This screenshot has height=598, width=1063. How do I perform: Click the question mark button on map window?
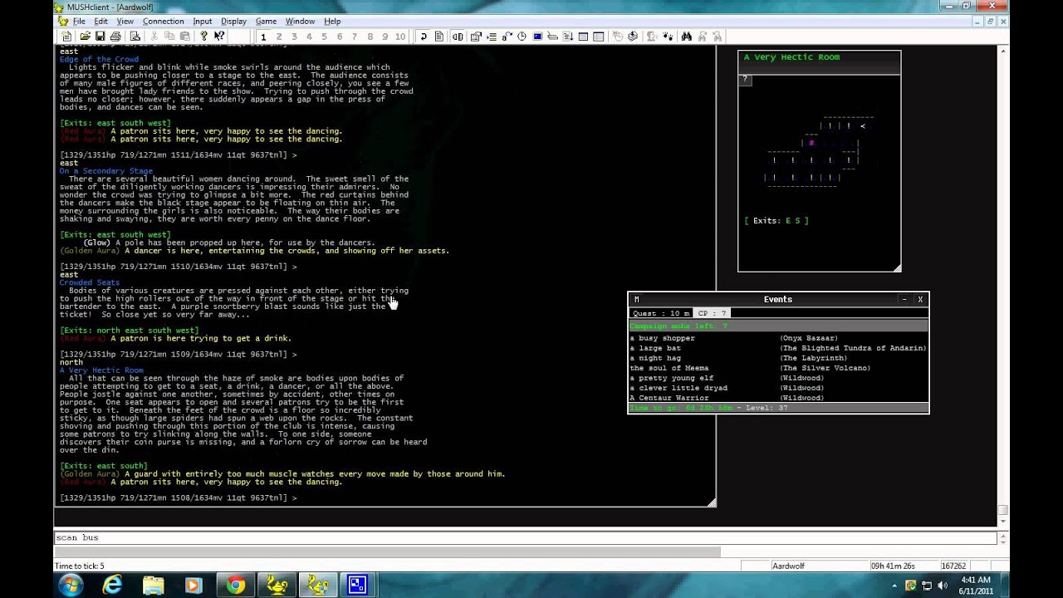click(745, 80)
